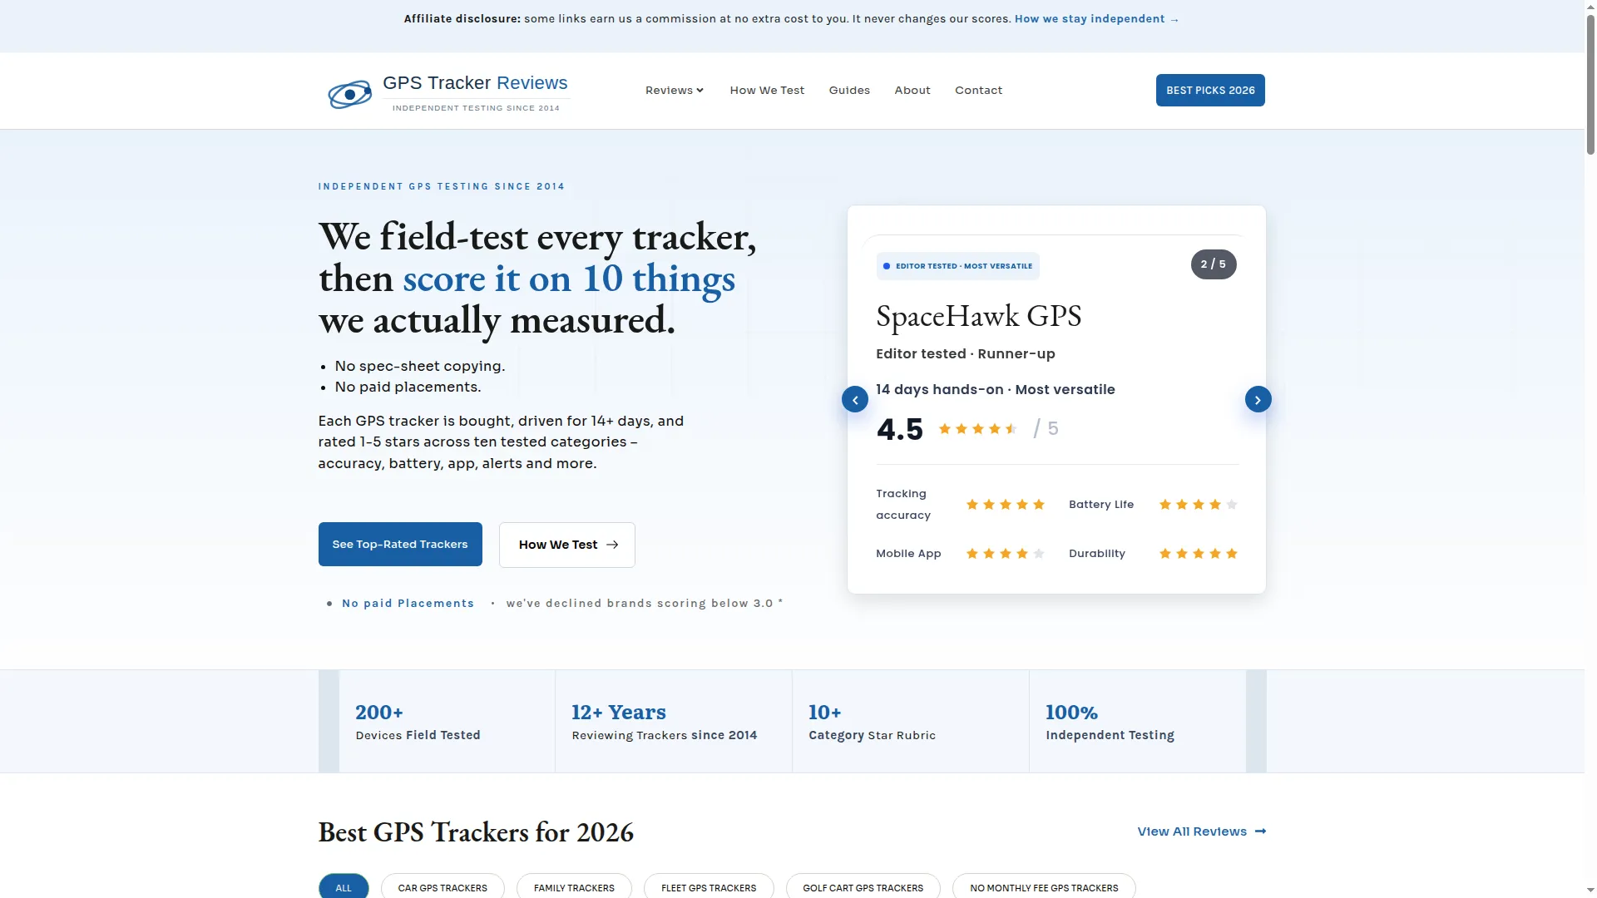Click Durability star rating
The image size is (1597, 898).
click(1198, 554)
